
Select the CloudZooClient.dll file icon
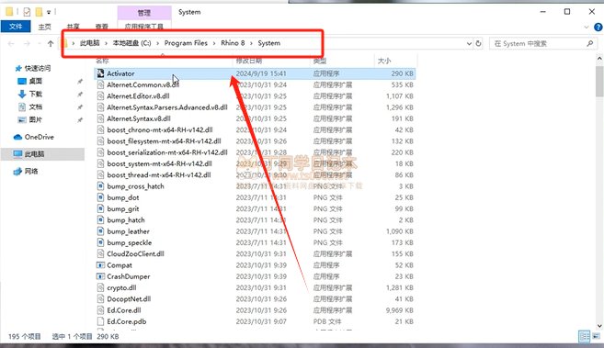pyautogui.click(x=100, y=253)
